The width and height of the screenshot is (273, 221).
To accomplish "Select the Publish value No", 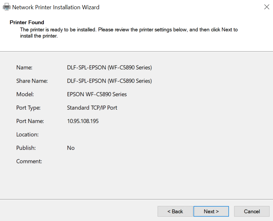I will pyautogui.click(x=70, y=148).
